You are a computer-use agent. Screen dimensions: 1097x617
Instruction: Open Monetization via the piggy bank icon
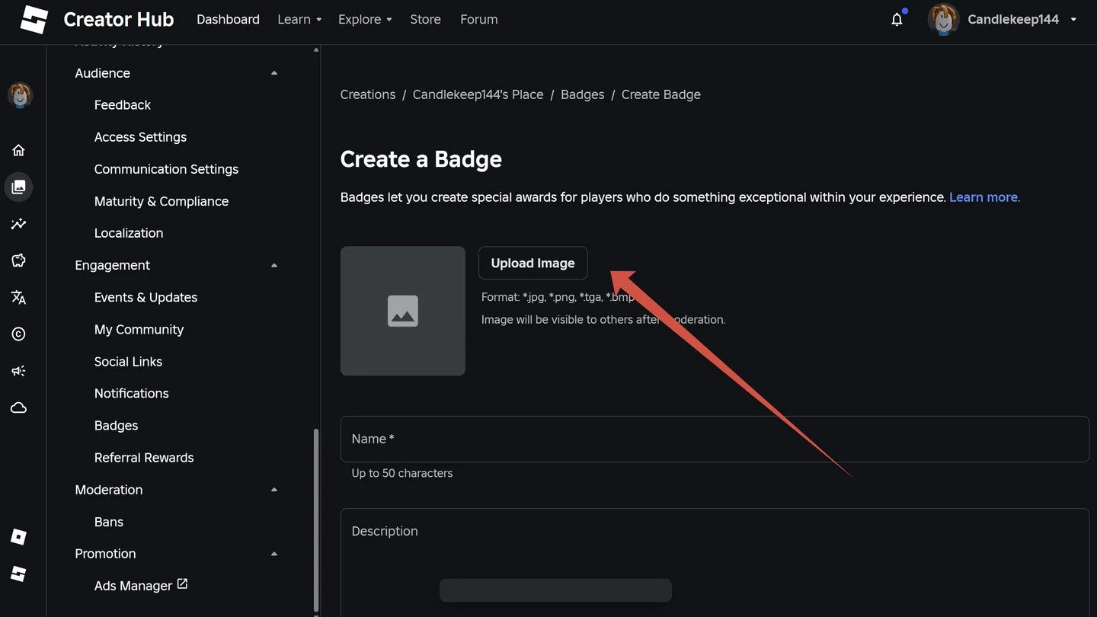(x=19, y=261)
